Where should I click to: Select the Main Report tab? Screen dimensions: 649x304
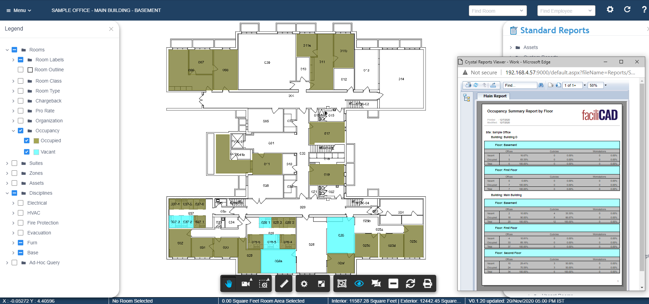tap(494, 96)
